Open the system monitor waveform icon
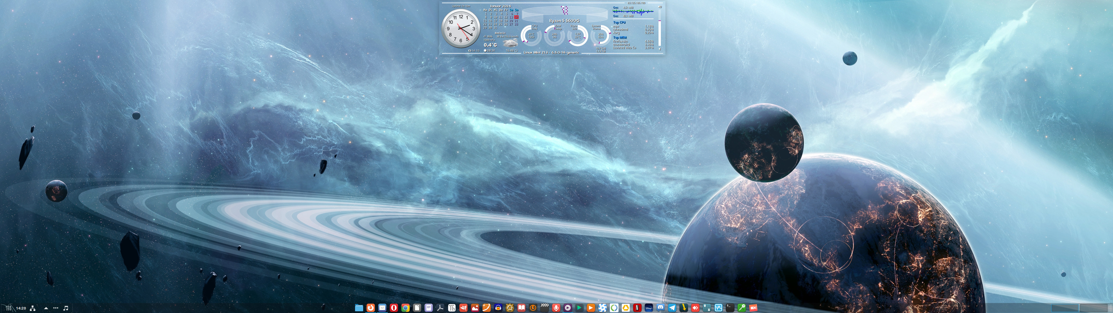The image size is (1113, 313). coord(719,308)
